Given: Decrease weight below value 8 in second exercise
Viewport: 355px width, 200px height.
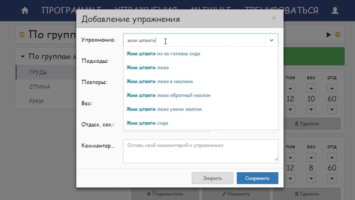Looking at the screenshot, I should point(311,178).
